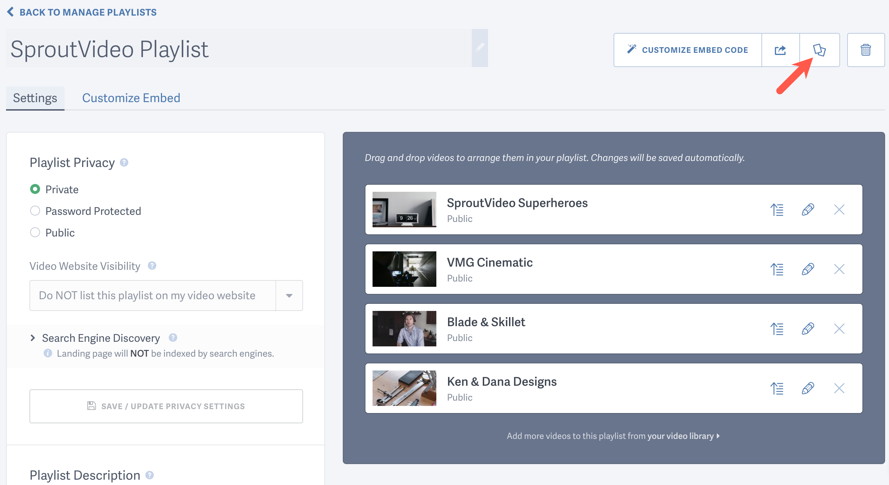
Task: Switch to the Customize Embed tab
Action: (131, 97)
